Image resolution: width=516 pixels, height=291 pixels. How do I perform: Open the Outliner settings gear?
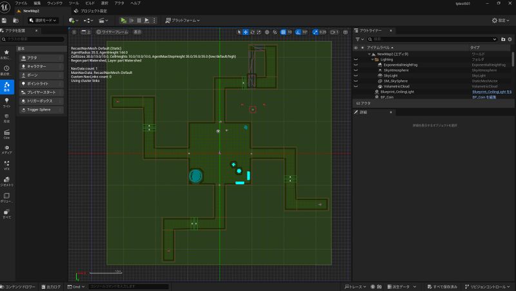tap(510, 39)
